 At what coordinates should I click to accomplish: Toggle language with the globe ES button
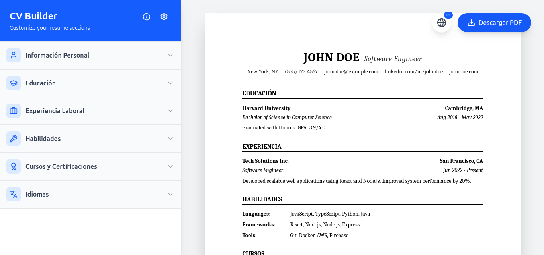point(442,23)
